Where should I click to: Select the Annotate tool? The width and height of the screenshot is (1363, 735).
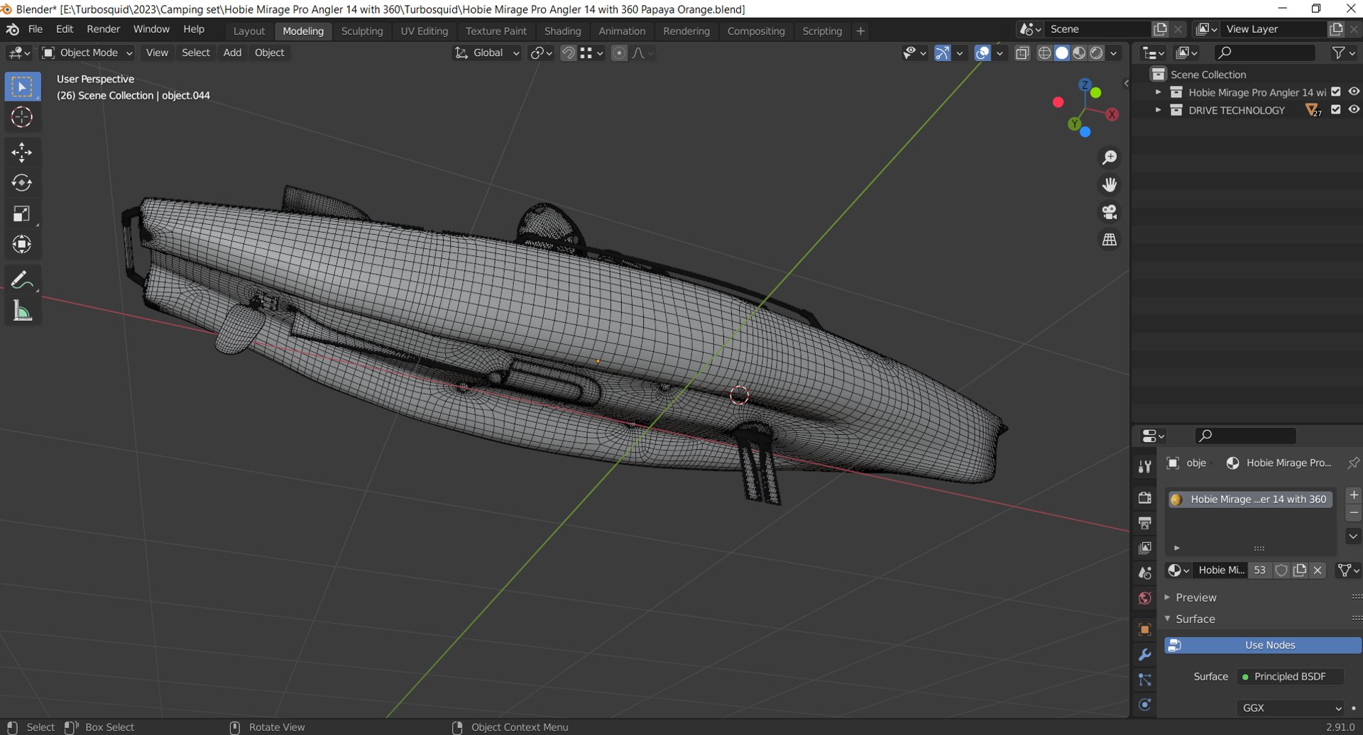22,280
